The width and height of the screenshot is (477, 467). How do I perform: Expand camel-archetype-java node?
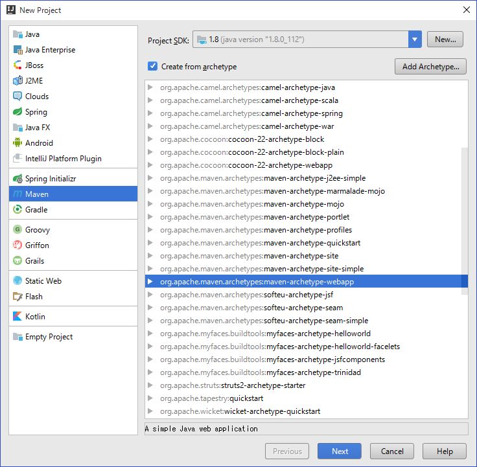[150, 87]
